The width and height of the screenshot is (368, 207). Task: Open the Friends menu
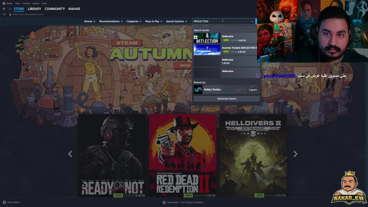(26, 3)
